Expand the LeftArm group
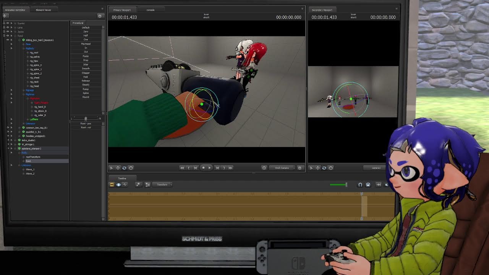489x275 pixels. point(28,120)
